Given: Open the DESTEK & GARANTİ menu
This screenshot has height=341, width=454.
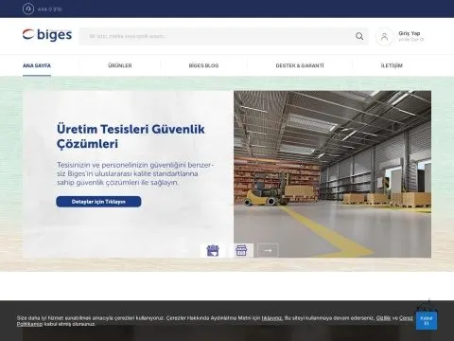Looking at the screenshot, I should coord(300,65).
